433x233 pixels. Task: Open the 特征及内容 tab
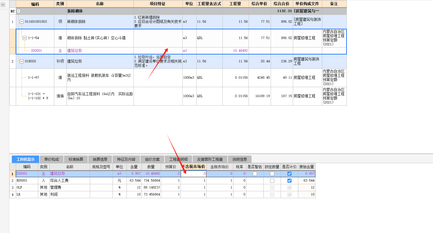[126, 159]
